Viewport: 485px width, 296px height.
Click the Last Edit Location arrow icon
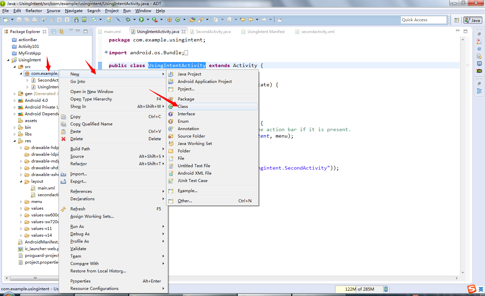click(x=243, y=20)
